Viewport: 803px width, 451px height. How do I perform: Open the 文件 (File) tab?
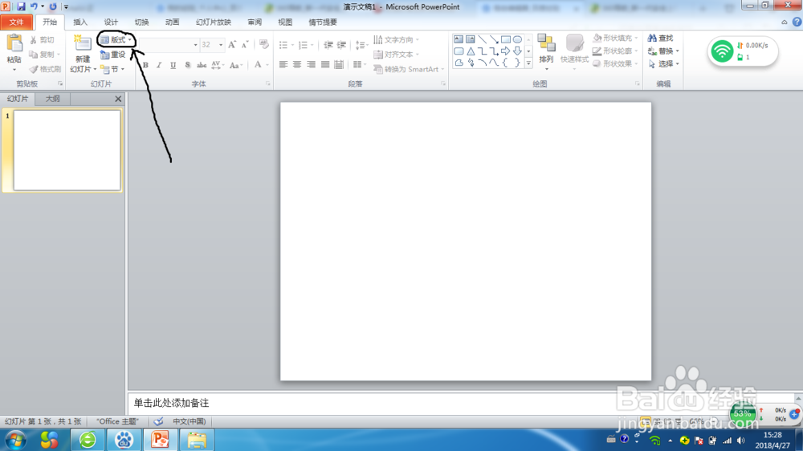tap(16, 22)
